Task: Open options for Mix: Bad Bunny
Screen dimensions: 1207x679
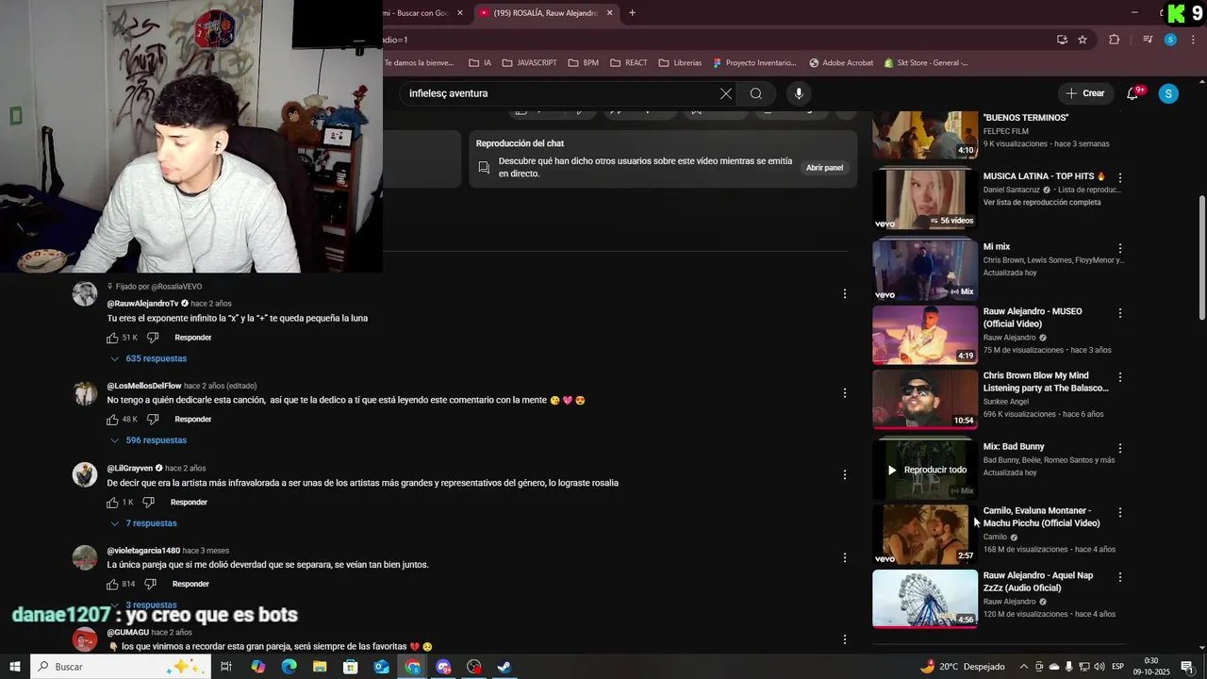Action: 1120,448
